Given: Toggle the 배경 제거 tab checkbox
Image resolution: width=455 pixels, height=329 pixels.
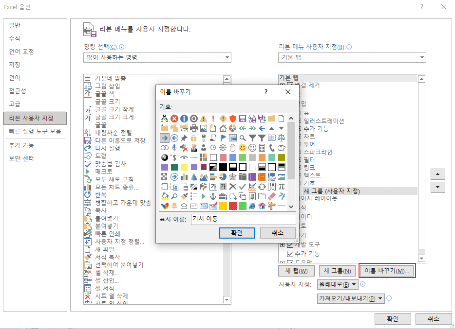Looking at the screenshot, I should [x=290, y=85].
